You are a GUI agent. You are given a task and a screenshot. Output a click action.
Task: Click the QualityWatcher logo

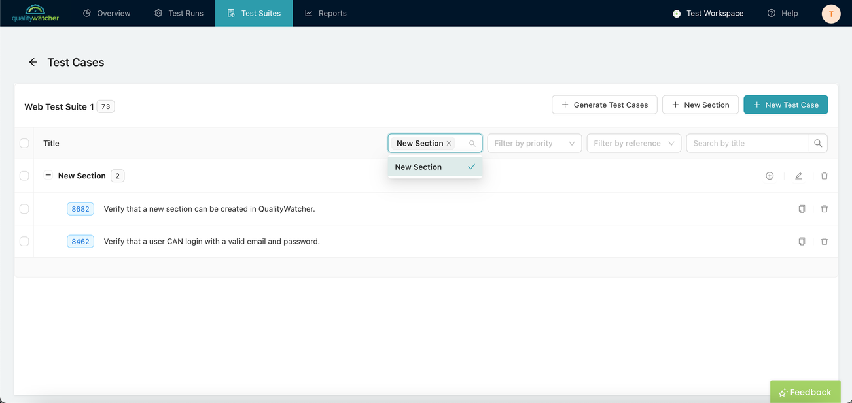[x=35, y=13]
